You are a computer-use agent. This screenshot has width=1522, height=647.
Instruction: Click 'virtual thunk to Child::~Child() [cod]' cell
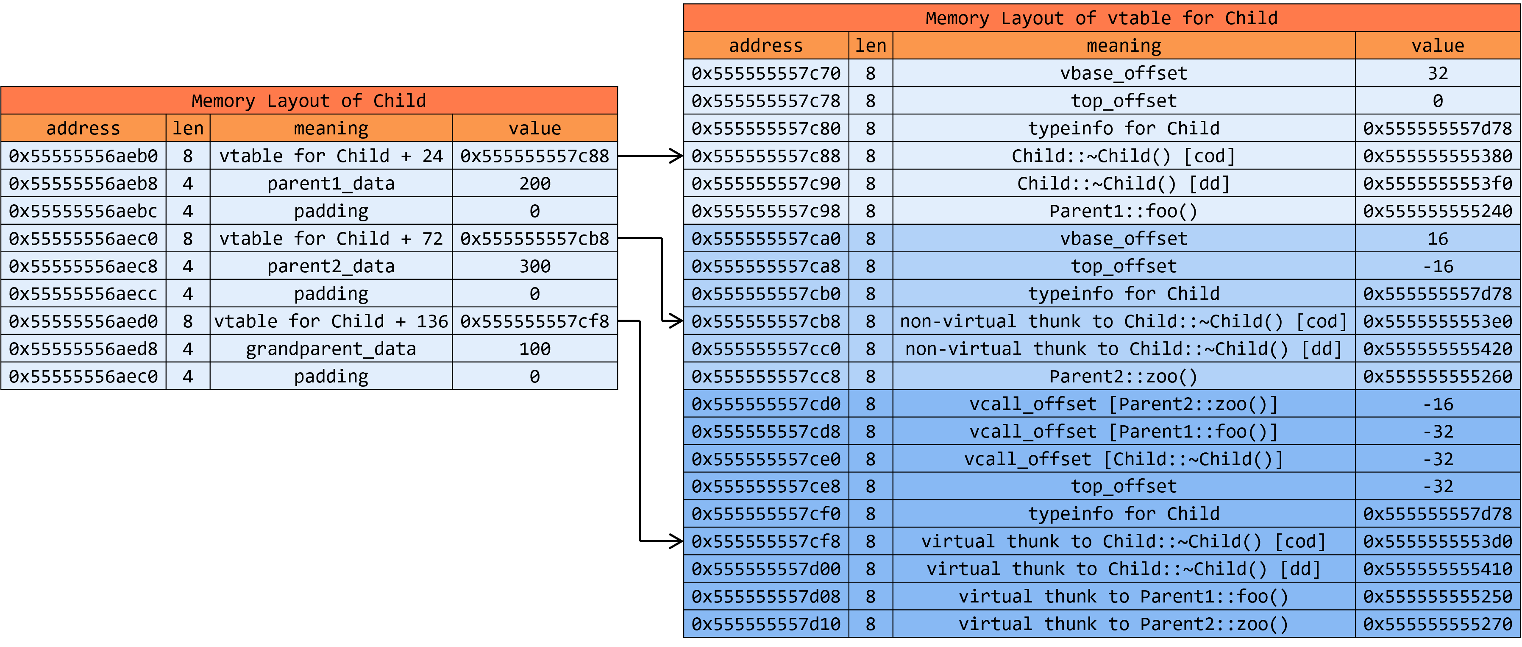point(1123,541)
